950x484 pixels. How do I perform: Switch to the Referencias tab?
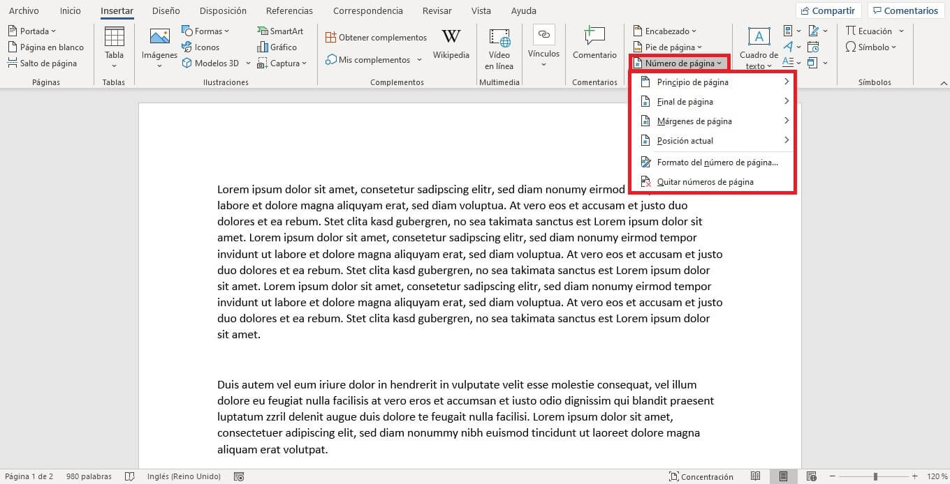pyautogui.click(x=289, y=10)
